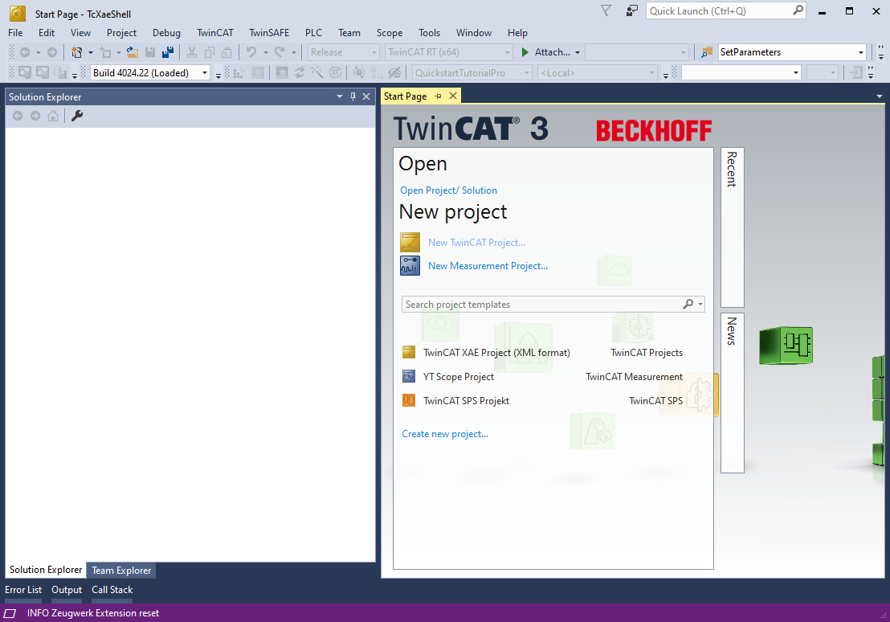
Task: Click the notifications filter funnel icon
Action: pos(606,10)
